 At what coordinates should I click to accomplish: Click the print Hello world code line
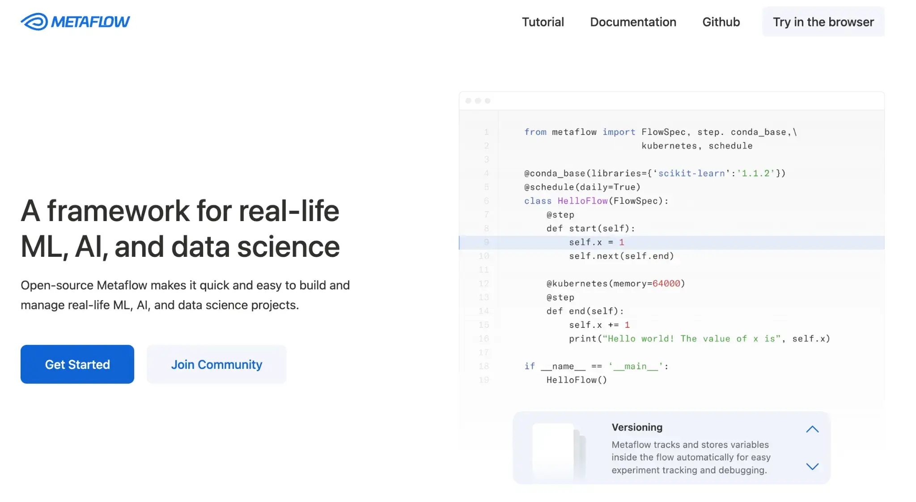point(699,339)
